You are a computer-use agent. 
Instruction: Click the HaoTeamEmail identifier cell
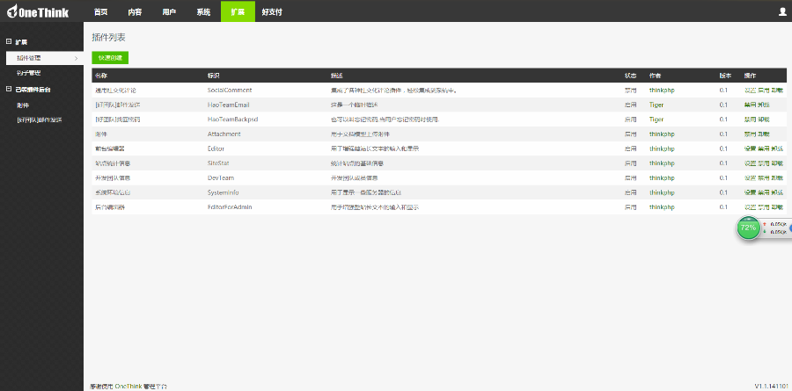(228, 105)
